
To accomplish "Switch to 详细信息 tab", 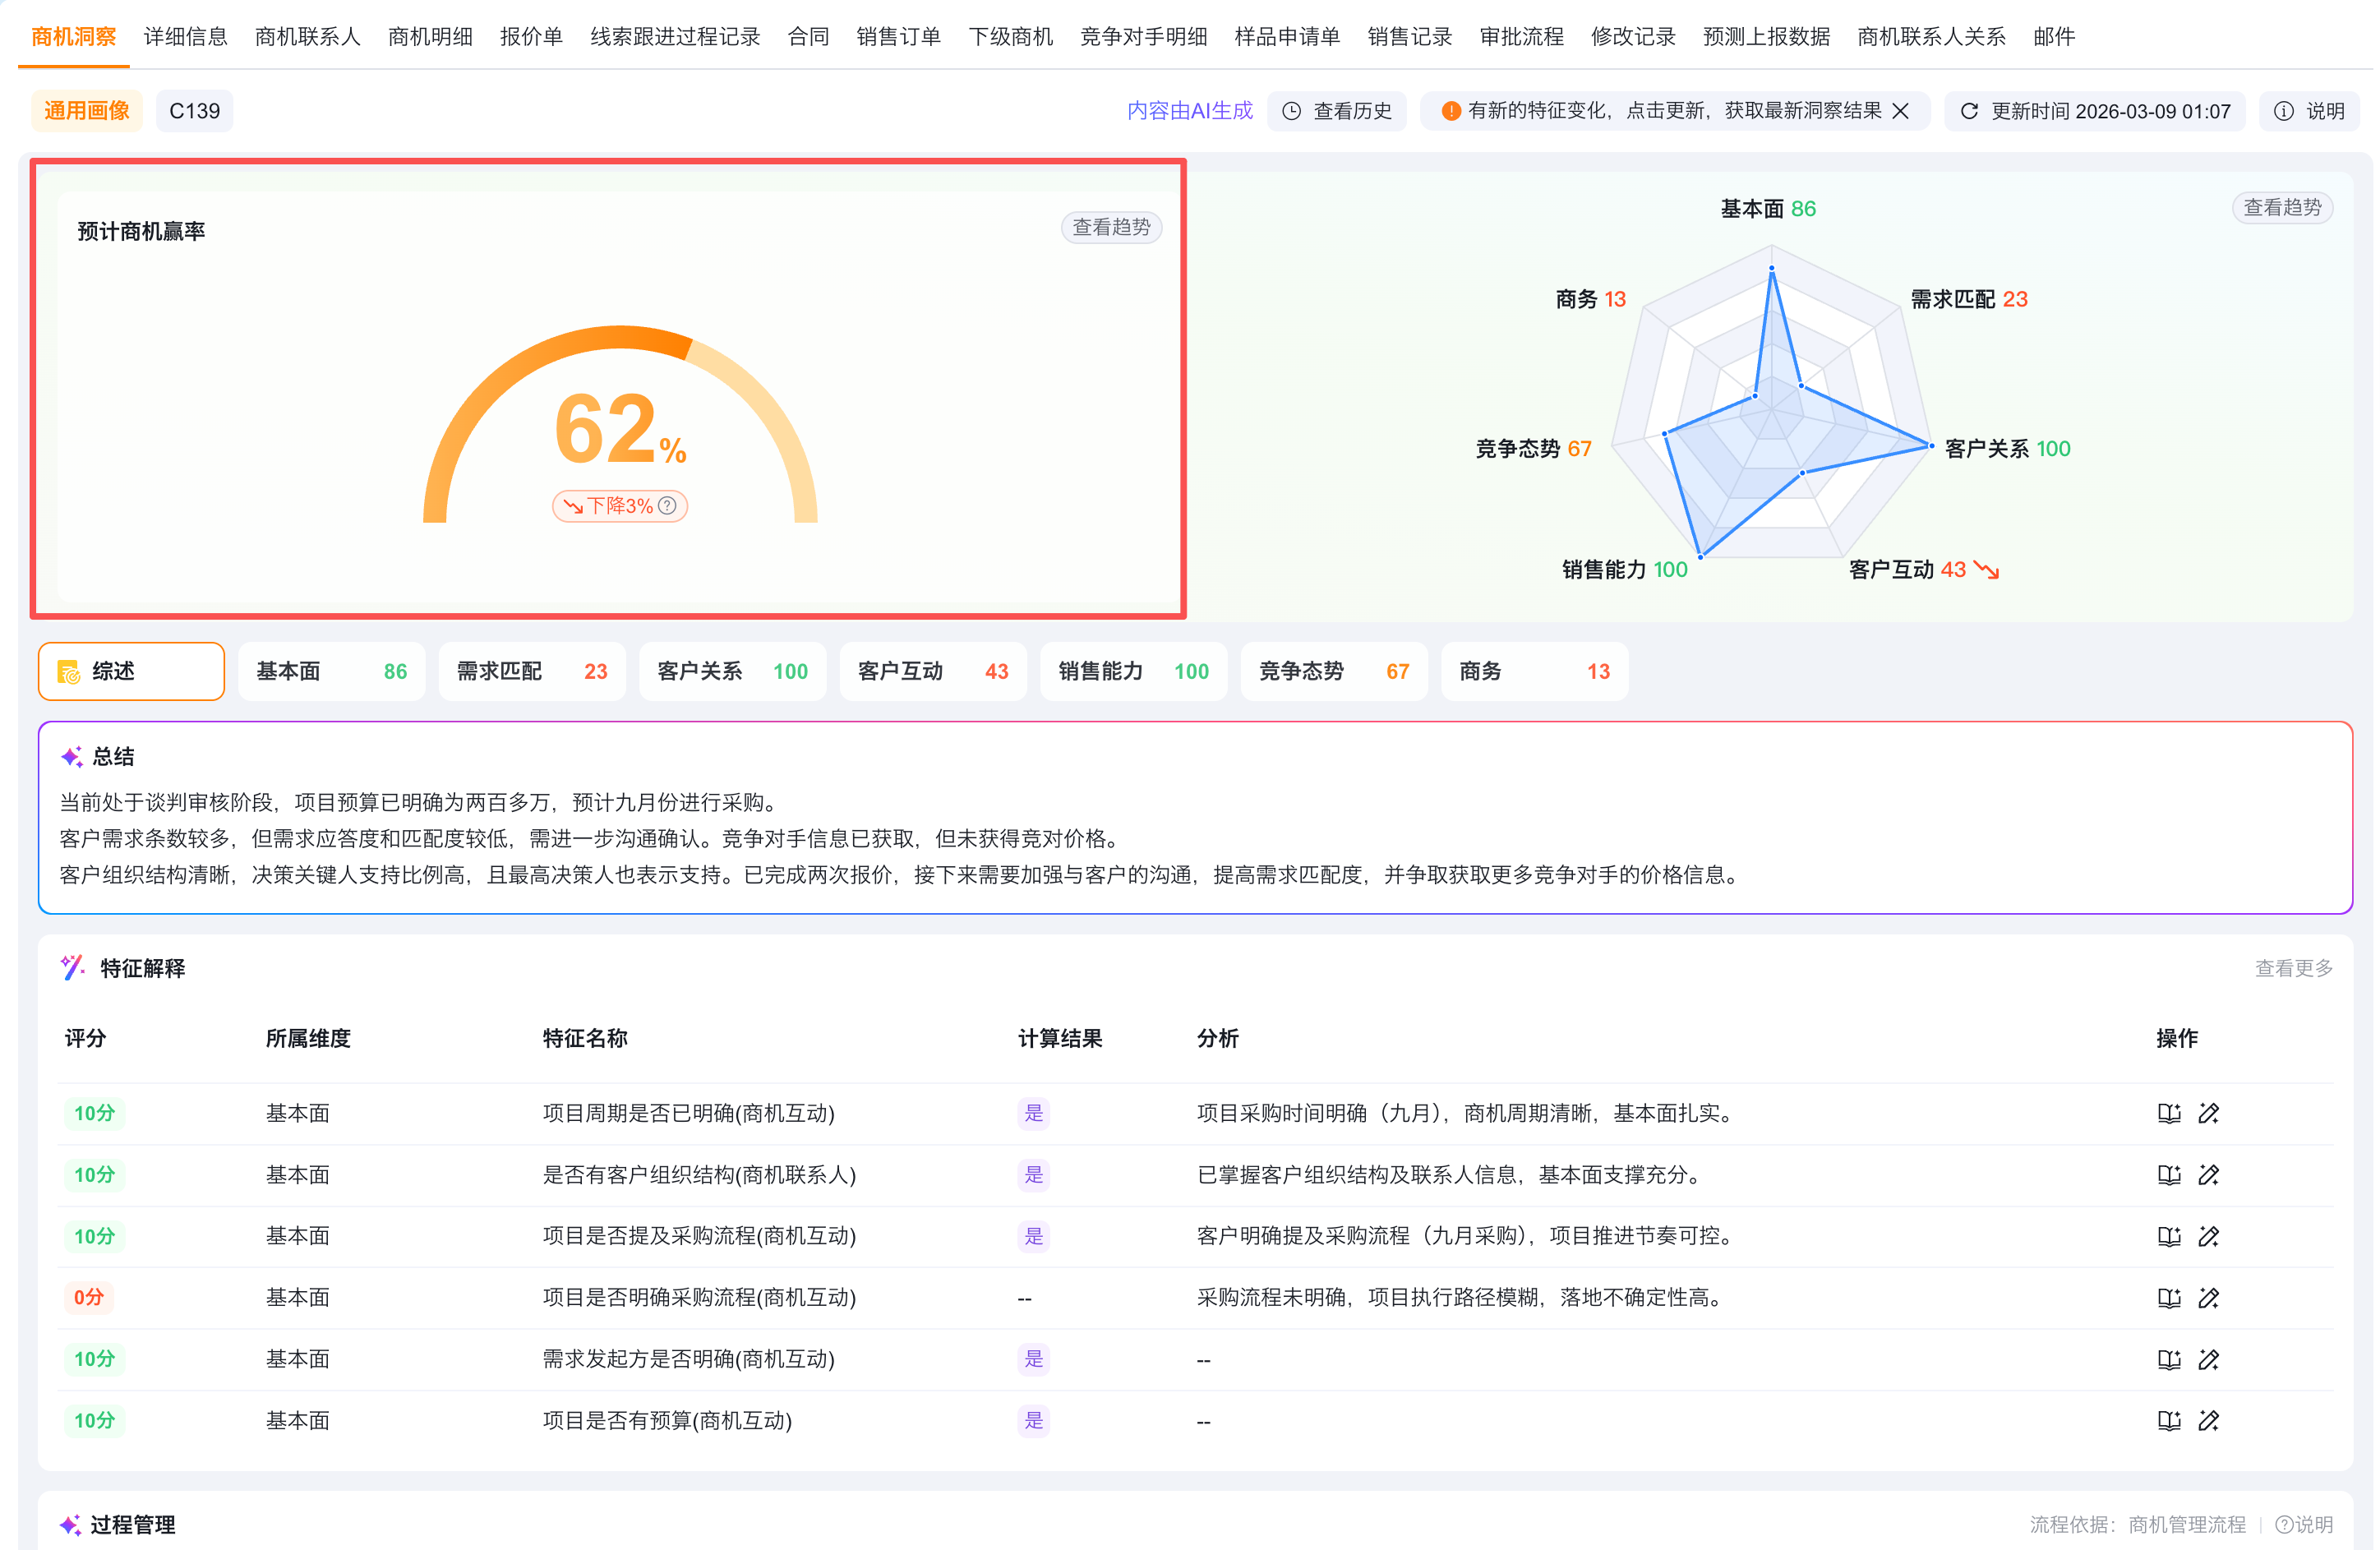I will click(x=185, y=37).
